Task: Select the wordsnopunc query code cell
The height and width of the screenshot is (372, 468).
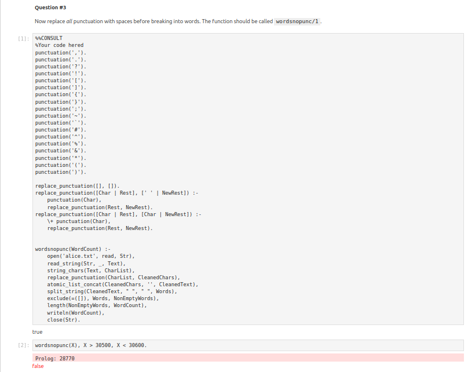Action: pos(90,345)
